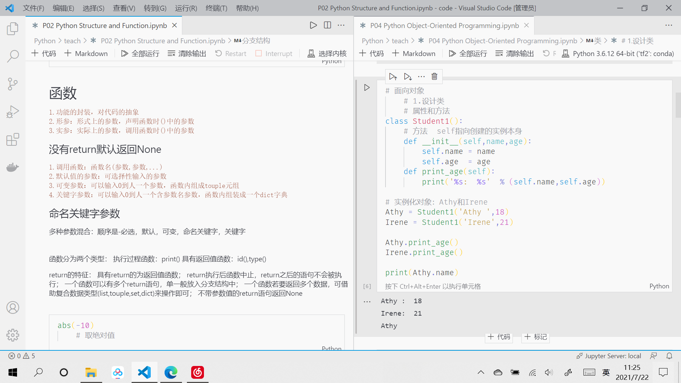The width and height of the screenshot is (681, 383).
Task: Open the Docker view in sidebar
Action: click(x=13, y=167)
